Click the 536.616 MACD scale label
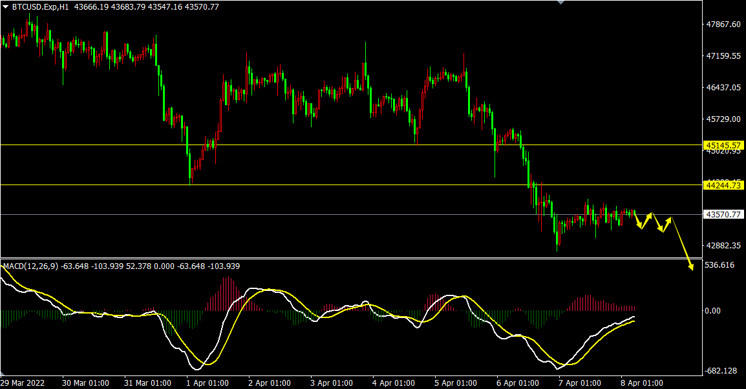 [719, 264]
